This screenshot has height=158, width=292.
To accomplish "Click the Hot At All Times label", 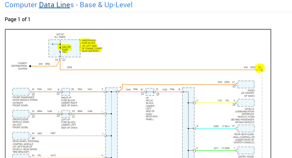I will (x=60, y=36).
